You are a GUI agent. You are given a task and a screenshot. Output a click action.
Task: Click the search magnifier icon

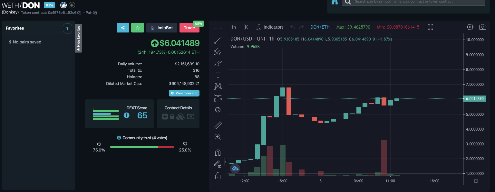[x=347, y=2]
